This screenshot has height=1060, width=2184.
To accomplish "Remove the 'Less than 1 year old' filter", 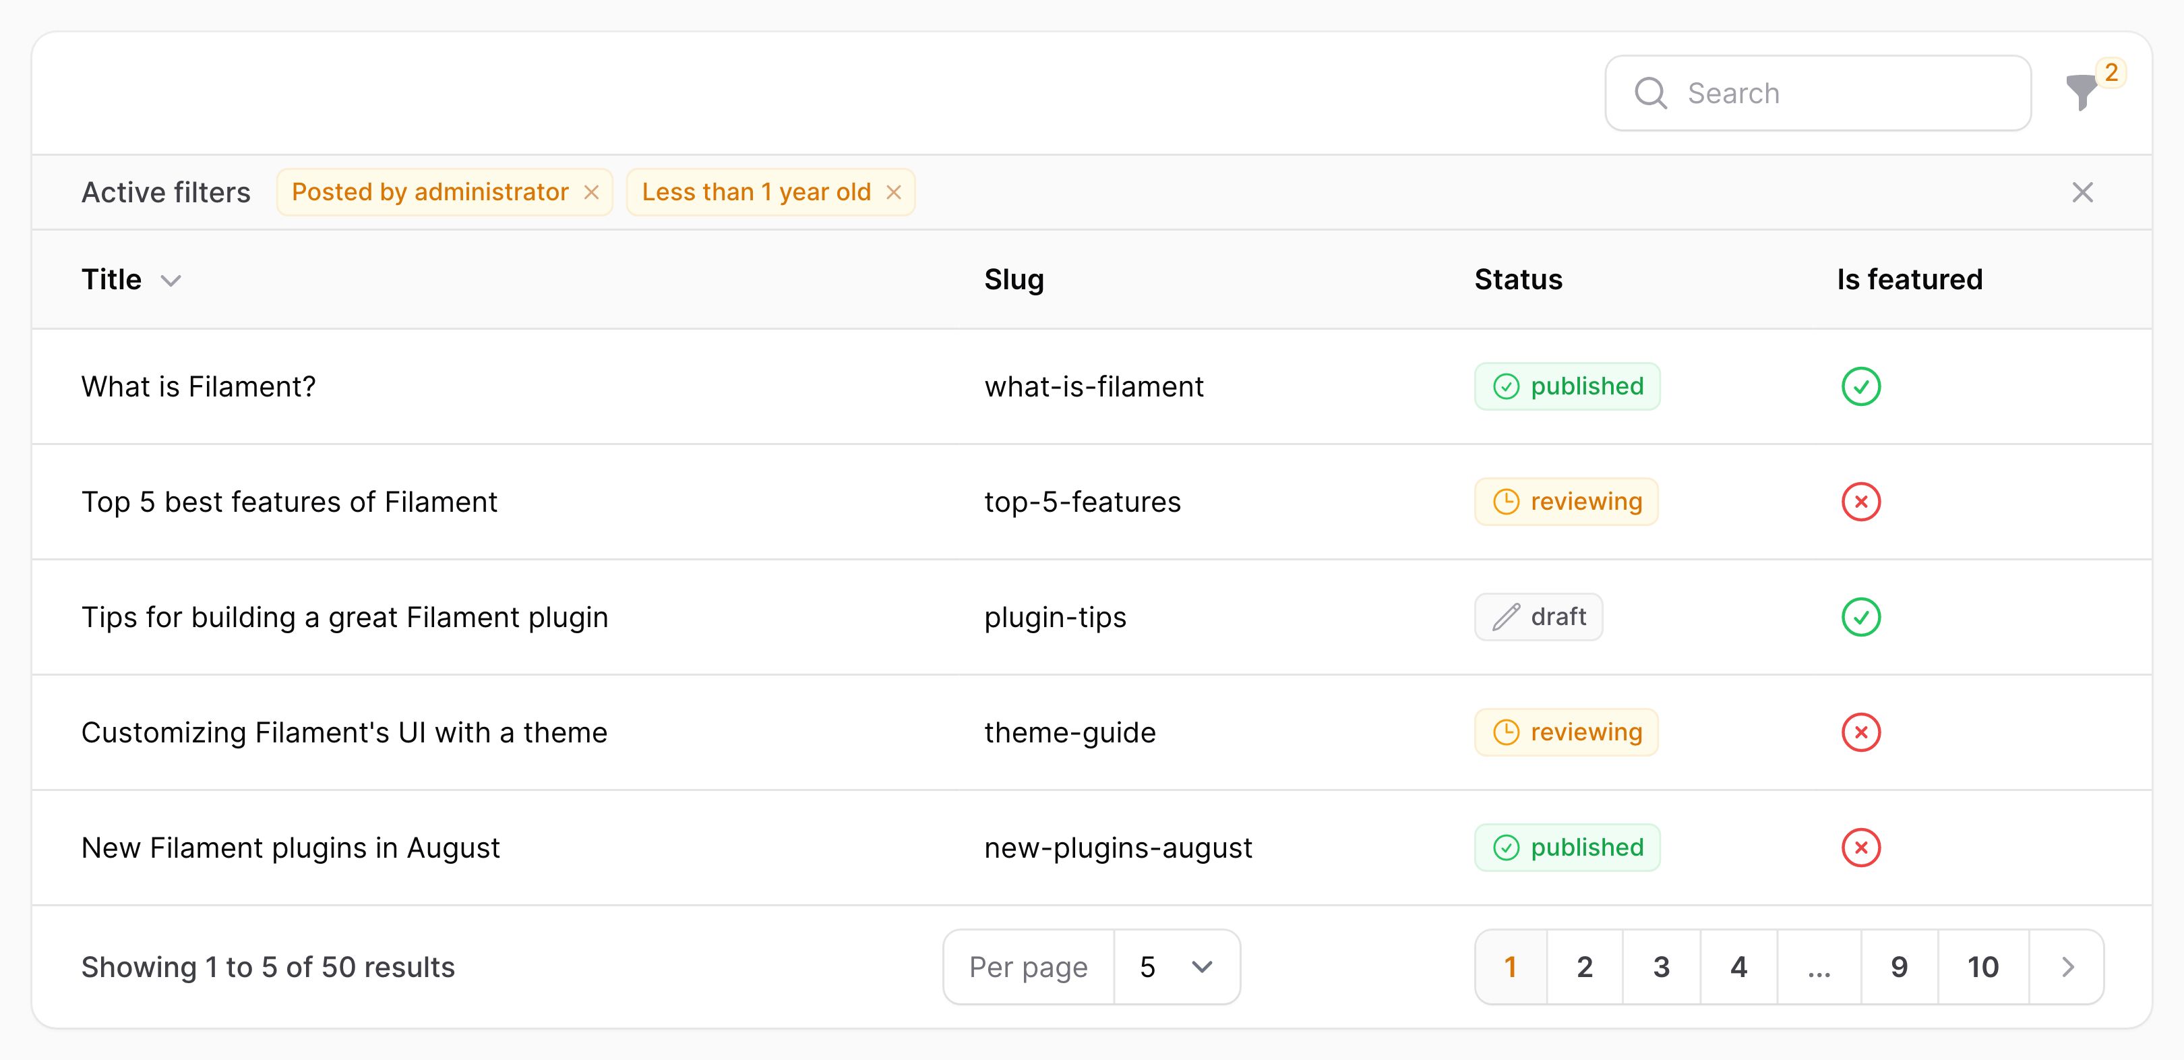I will tap(894, 192).
